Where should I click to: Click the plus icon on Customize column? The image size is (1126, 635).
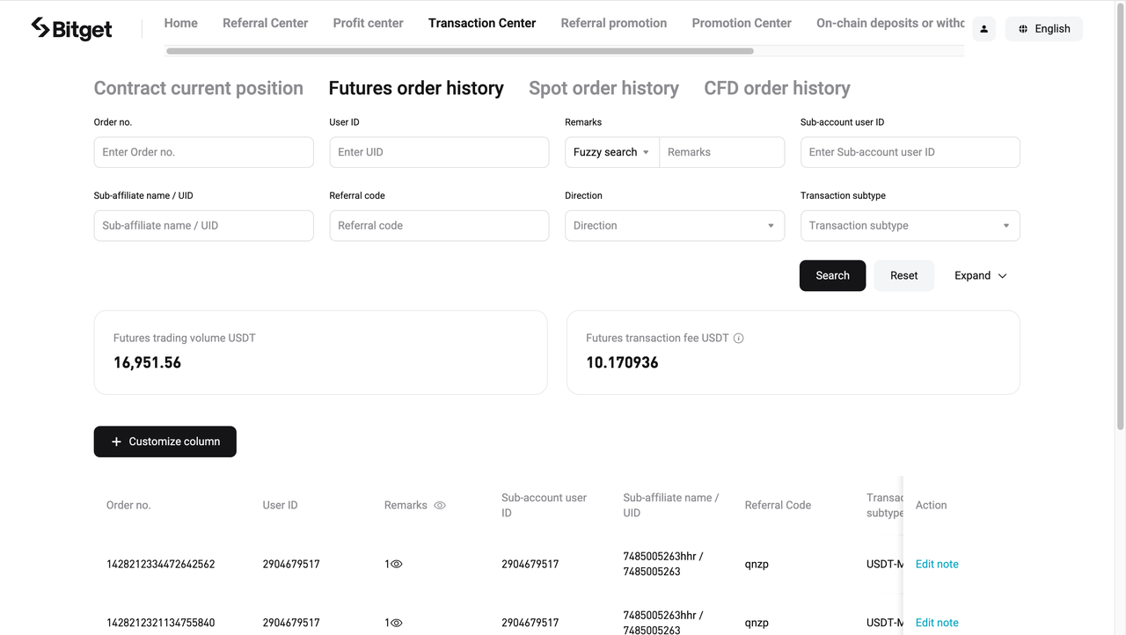point(116,442)
